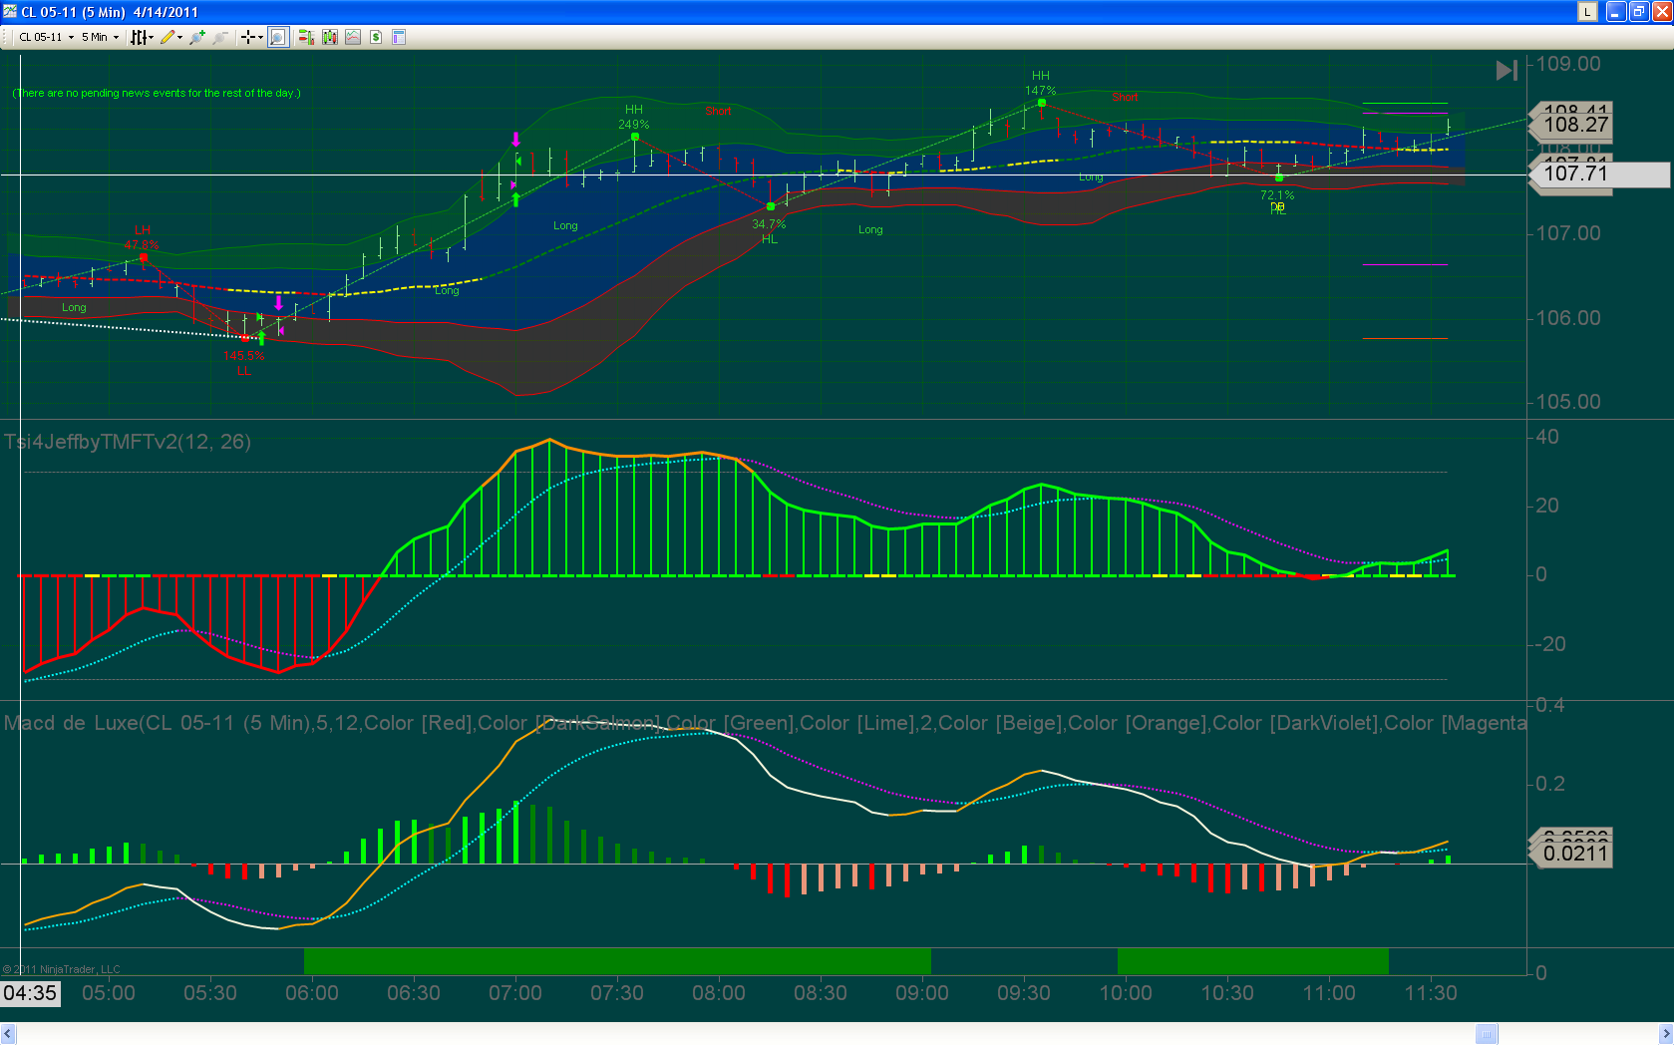The width and height of the screenshot is (1674, 1045).
Task: Jump to last bar with skip arrow
Action: click(1507, 70)
